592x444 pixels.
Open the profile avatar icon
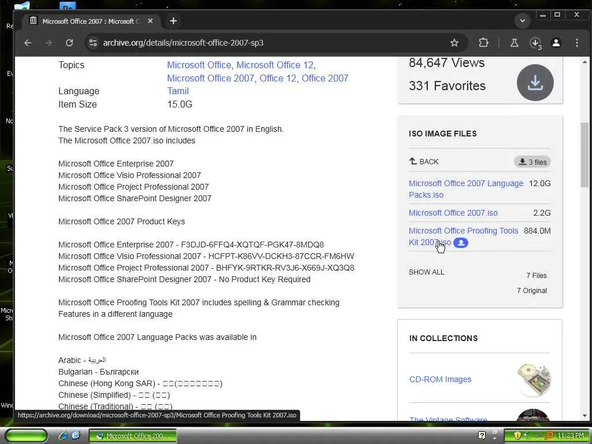pyautogui.click(x=556, y=43)
